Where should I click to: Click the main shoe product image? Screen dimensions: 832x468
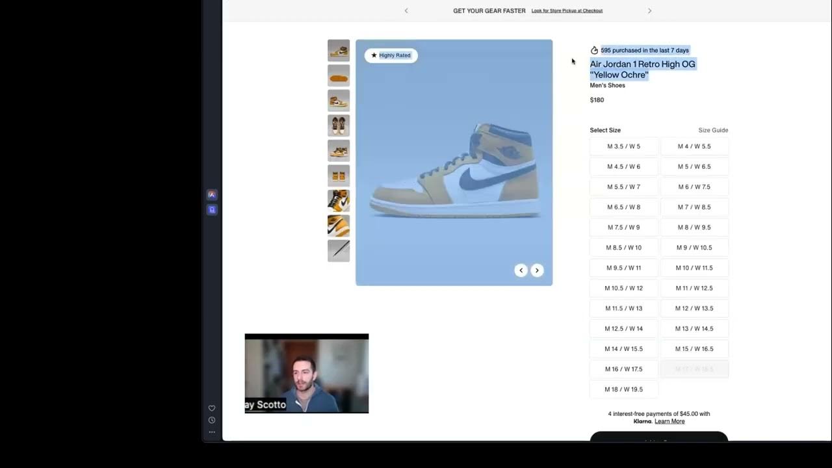tap(454, 162)
